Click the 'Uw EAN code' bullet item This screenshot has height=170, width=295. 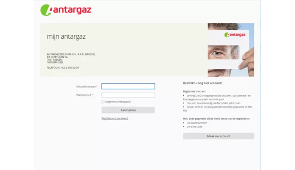click(194, 127)
